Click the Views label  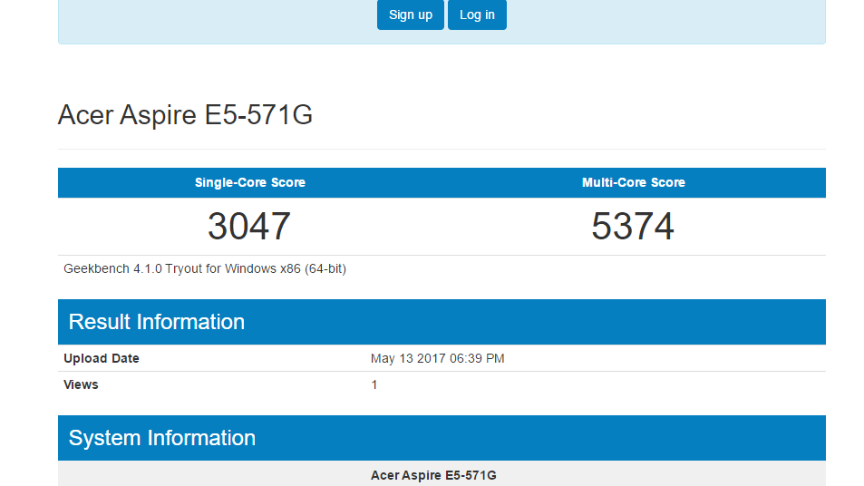[81, 384]
